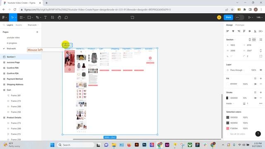Select the Frame tool
Image resolution: width=265 pixels, height=149 pixels.
coord(21,17)
